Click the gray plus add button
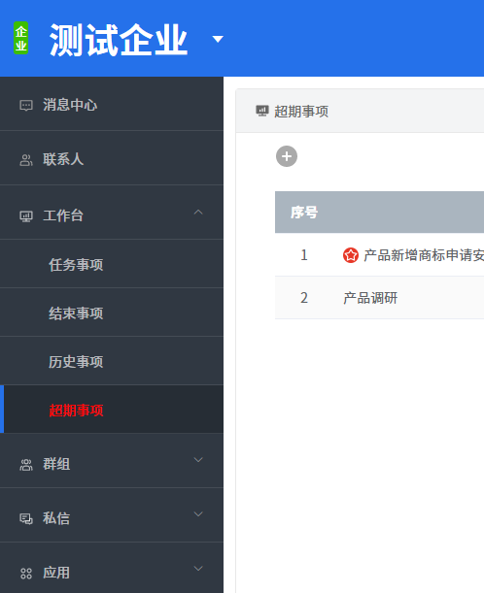The image size is (484, 593). pyautogui.click(x=287, y=156)
